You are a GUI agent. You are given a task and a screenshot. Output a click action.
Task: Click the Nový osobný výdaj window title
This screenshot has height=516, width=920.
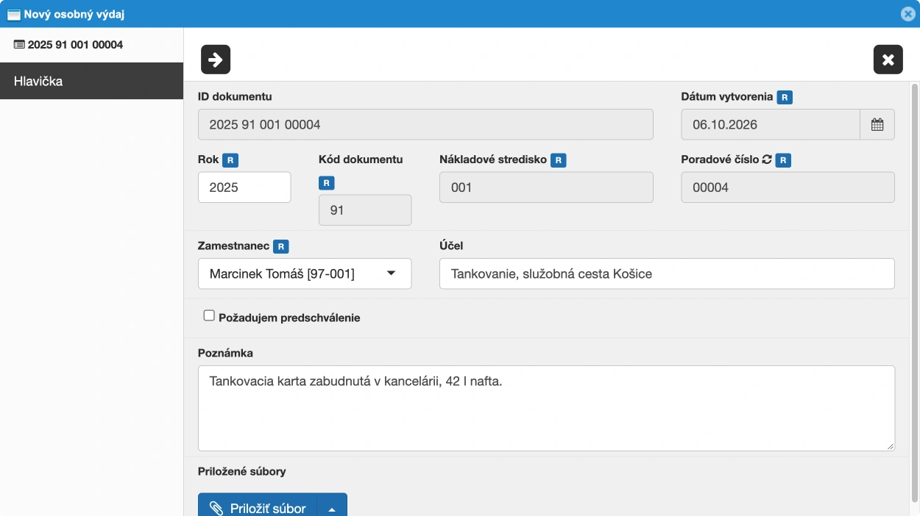(x=75, y=14)
